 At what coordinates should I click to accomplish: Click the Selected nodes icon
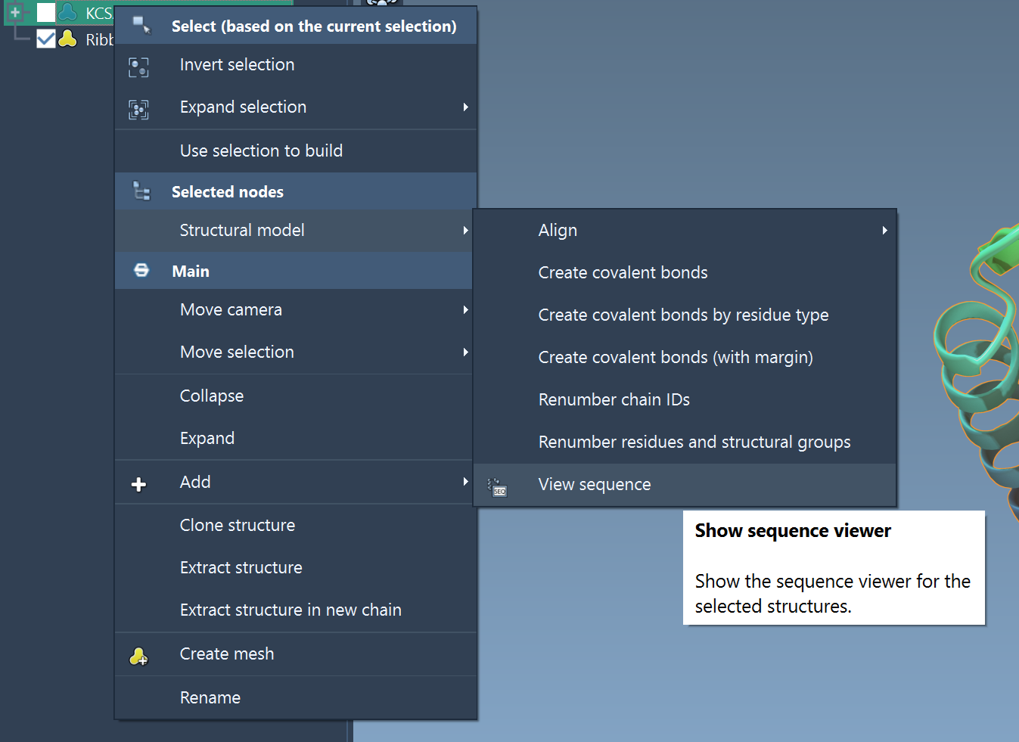click(141, 191)
